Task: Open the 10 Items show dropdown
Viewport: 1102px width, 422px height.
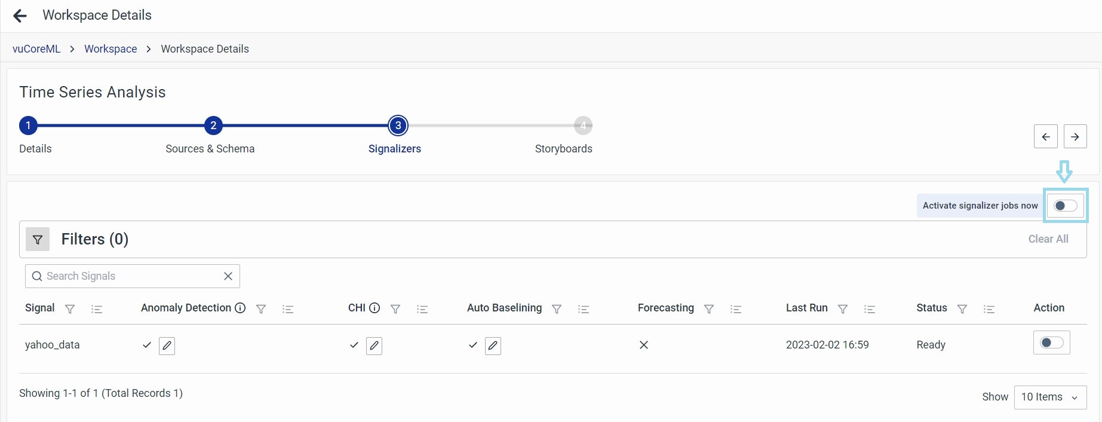Action: 1050,397
